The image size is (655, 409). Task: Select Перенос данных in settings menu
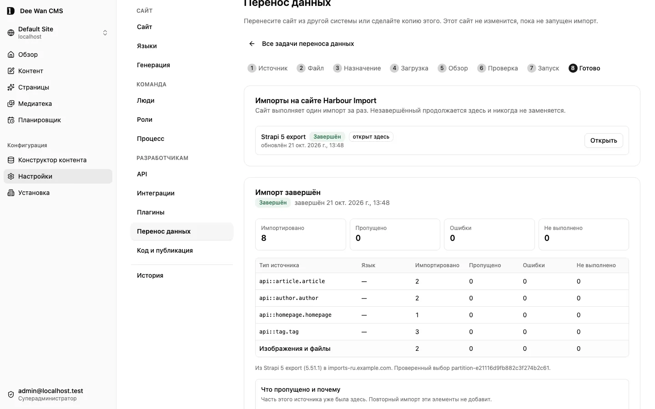click(182, 231)
